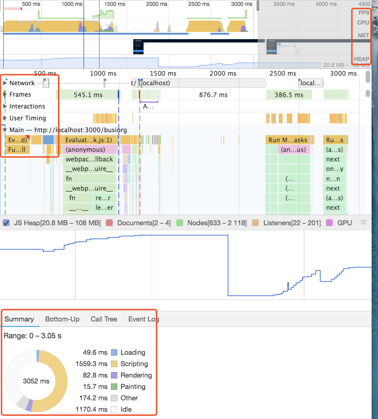Select the webpac...llback flame block
Image resolution: width=378 pixels, height=419 pixels.
pyautogui.click(x=89, y=159)
